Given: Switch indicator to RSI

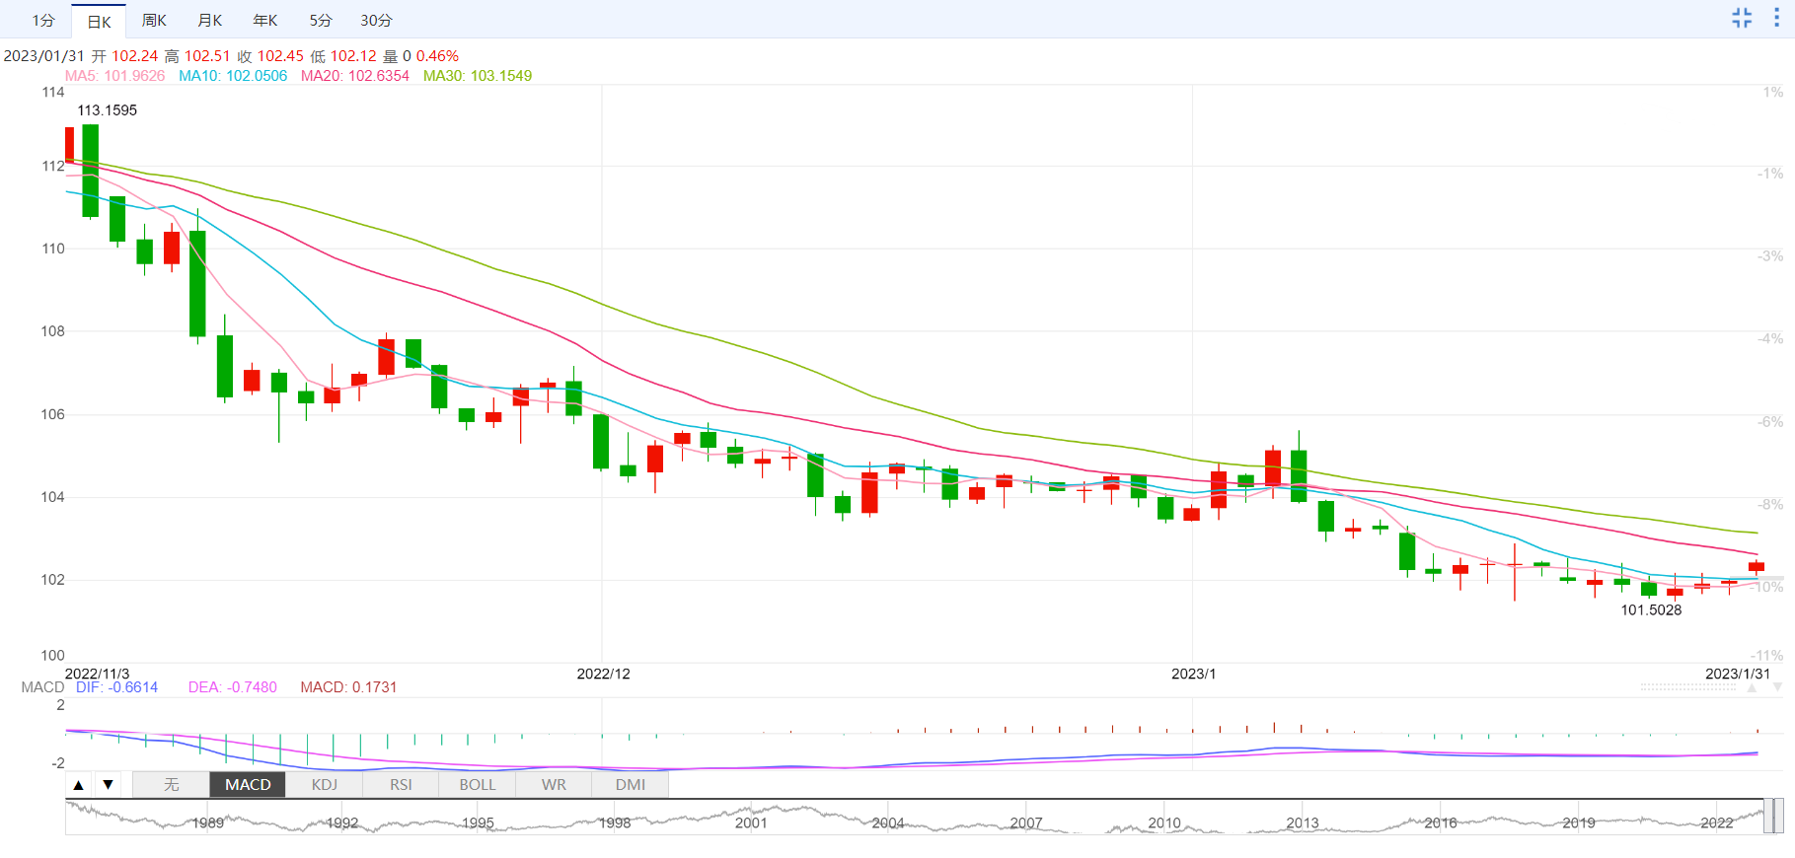Looking at the screenshot, I should coord(401,785).
